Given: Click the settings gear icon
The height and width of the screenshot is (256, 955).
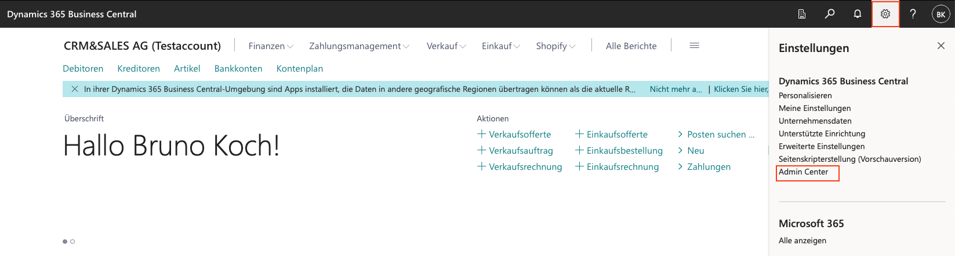Looking at the screenshot, I should tap(885, 14).
